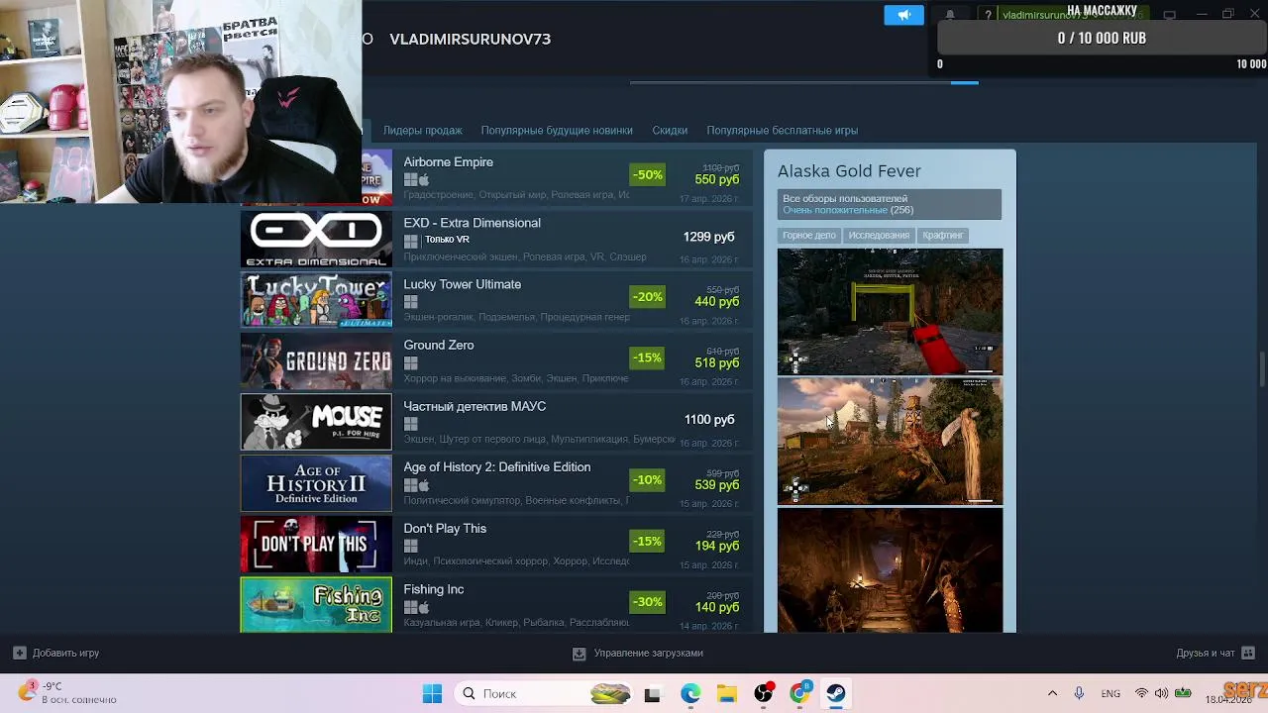Switch to OBS Studio in the taskbar
The height and width of the screenshot is (713, 1268).
pyautogui.click(x=764, y=694)
